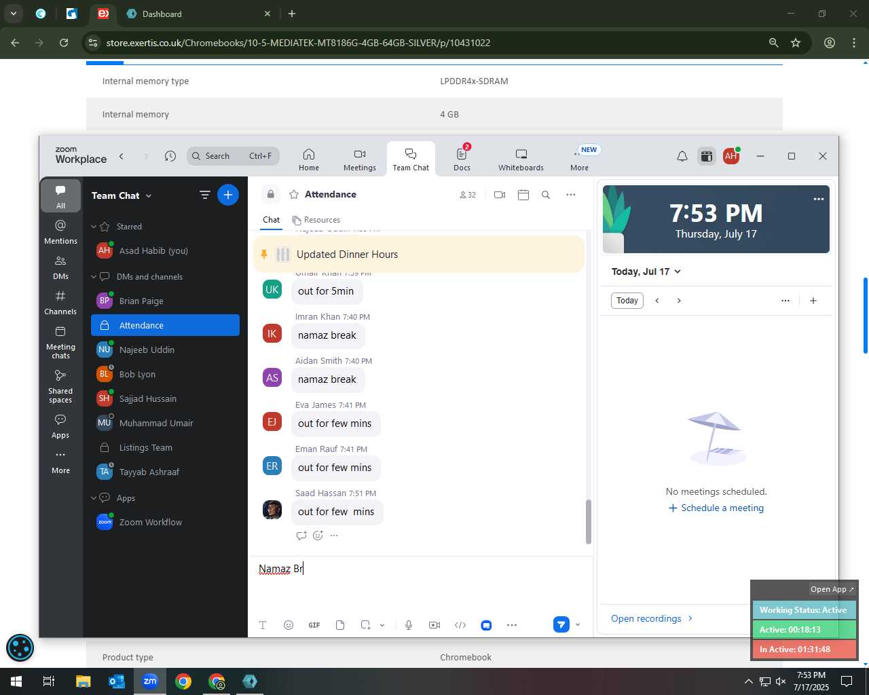The height and width of the screenshot is (695, 869).
Task: Open DMs in the sidebar
Action: [x=60, y=267]
